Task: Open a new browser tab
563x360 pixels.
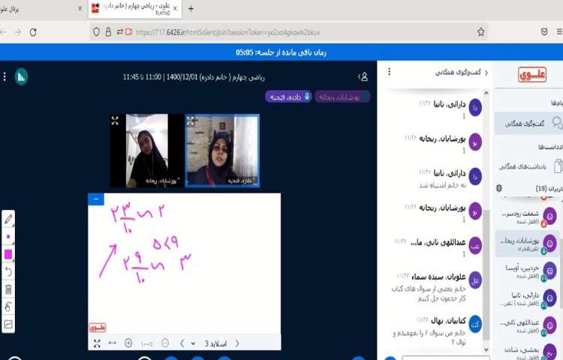Action: click(191, 8)
